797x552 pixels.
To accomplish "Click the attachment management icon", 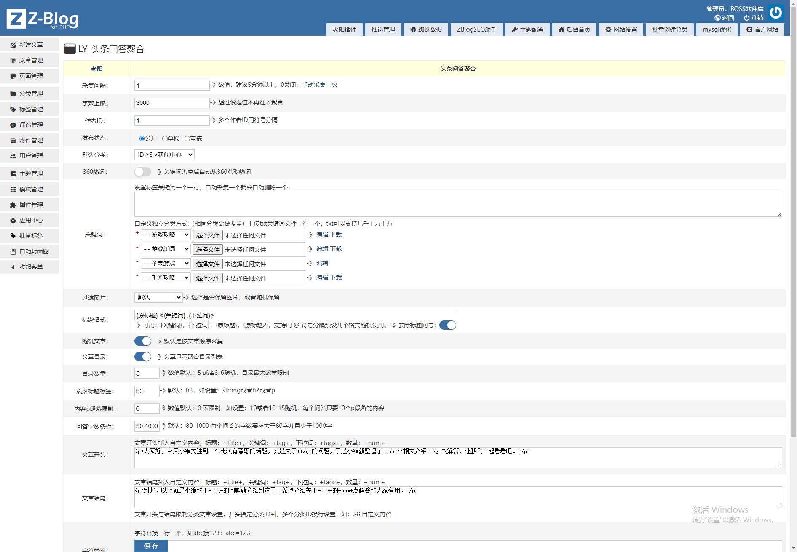I will pyautogui.click(x=13, y=140).
